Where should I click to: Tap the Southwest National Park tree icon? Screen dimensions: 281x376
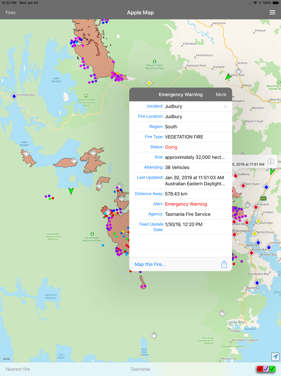click(x=92, y=234)
